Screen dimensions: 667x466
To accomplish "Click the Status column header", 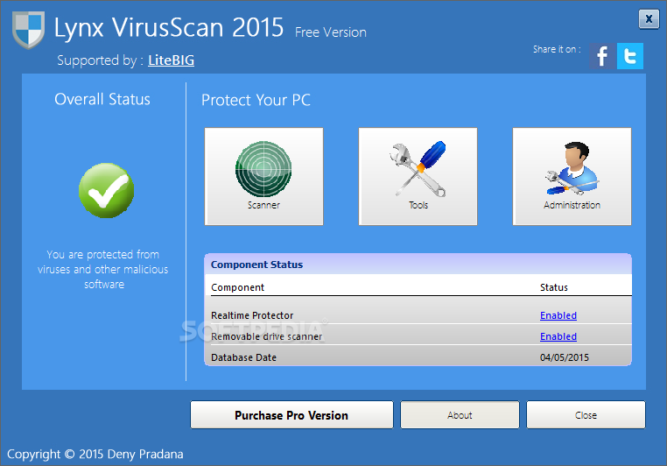I will tap(554, 287).
